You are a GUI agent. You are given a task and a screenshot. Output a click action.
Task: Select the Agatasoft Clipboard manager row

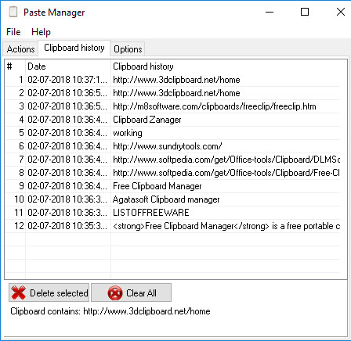pos(172,199)
